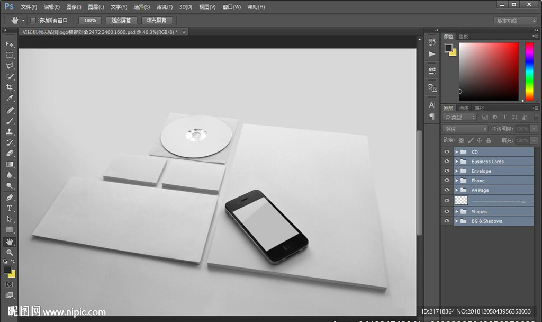Pick the Eyedropper tool

10,99
